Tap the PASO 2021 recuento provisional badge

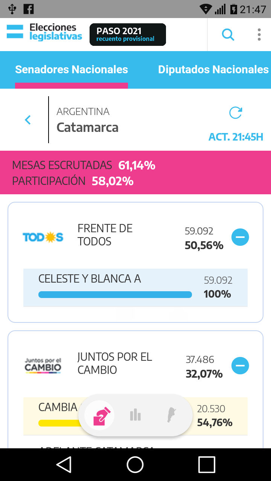[128, 35]
